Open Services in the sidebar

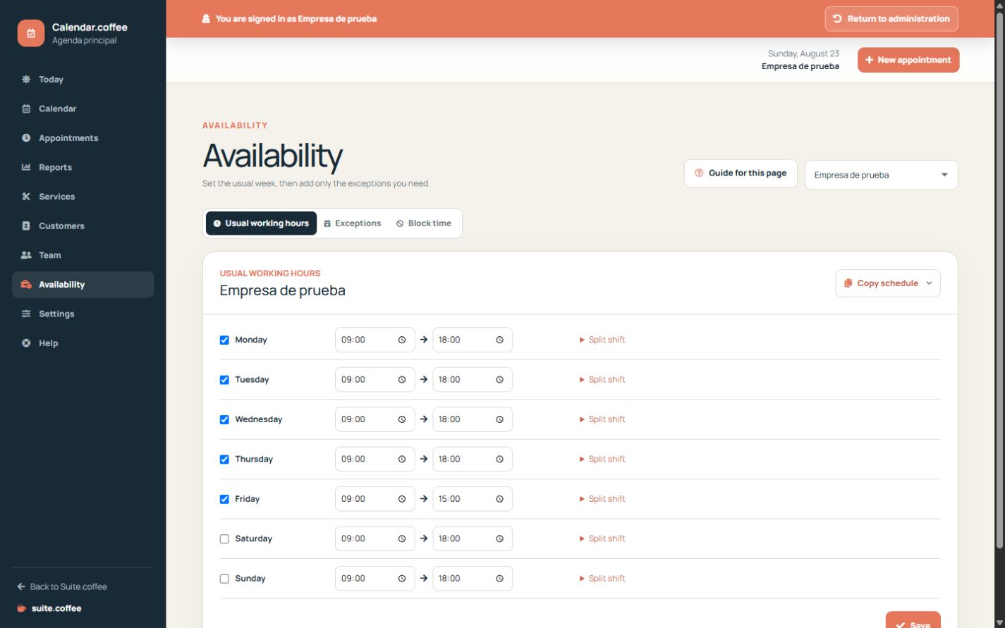(x=83, y=197)
